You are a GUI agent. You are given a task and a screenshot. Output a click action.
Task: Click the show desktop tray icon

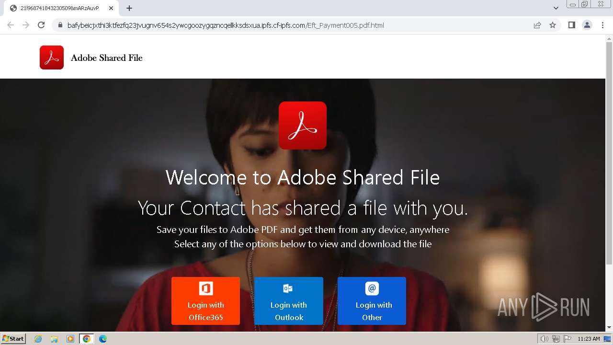click(x=608, y=339)
